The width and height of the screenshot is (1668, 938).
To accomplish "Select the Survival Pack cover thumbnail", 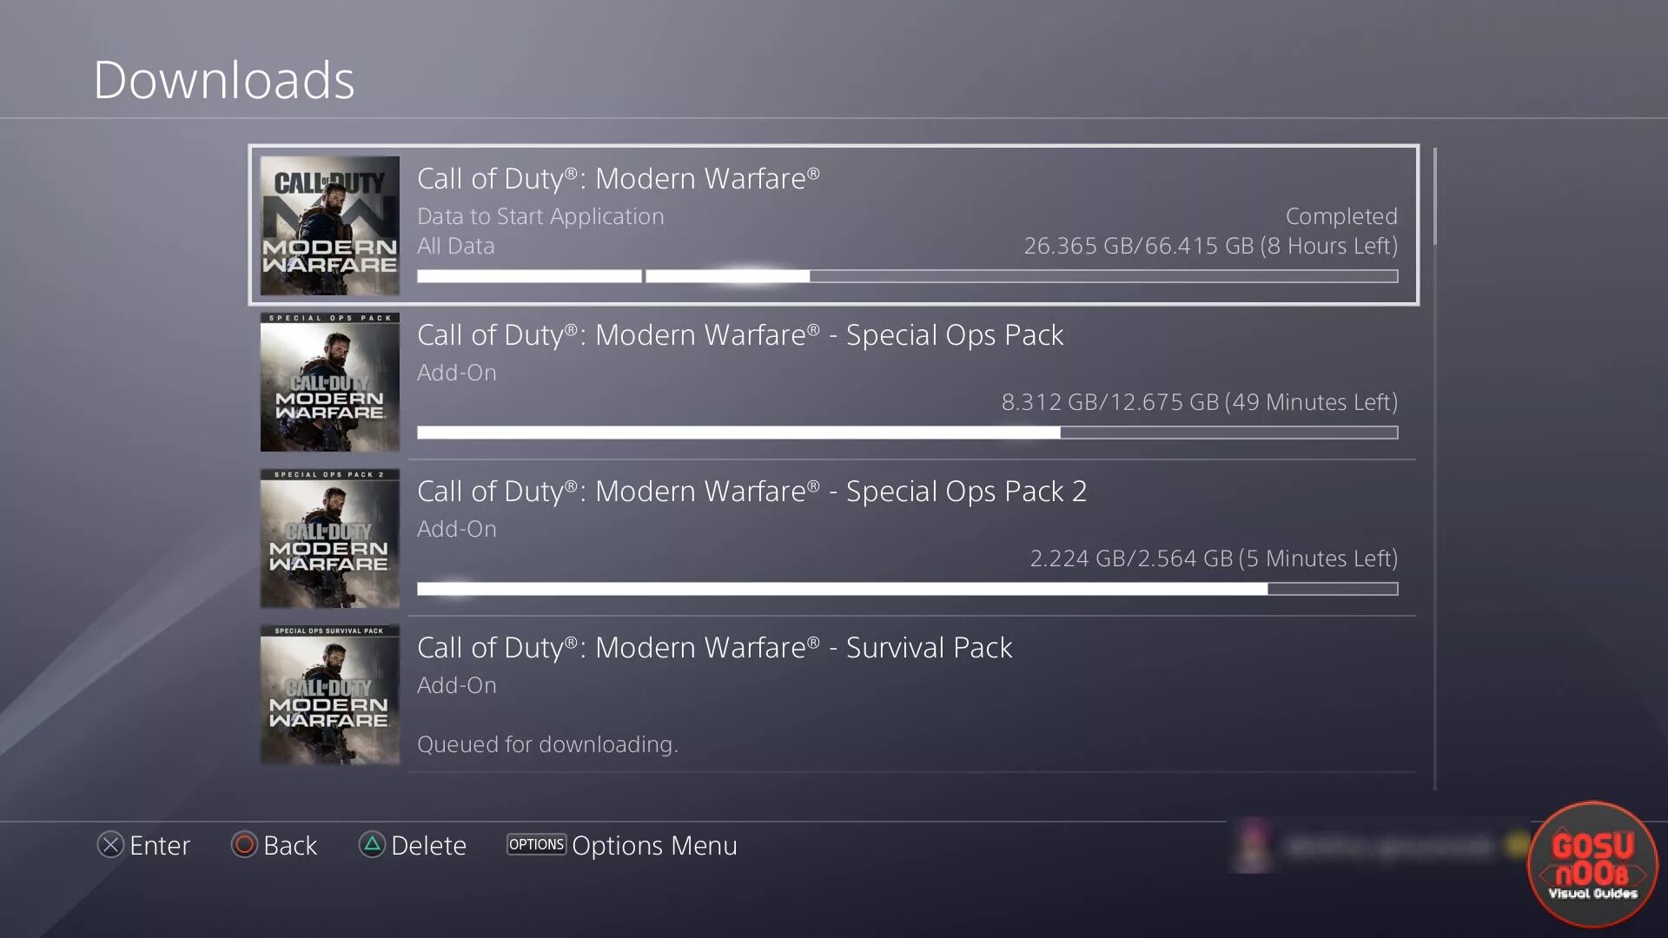I will pyautogui.click(x=330, y=695).
